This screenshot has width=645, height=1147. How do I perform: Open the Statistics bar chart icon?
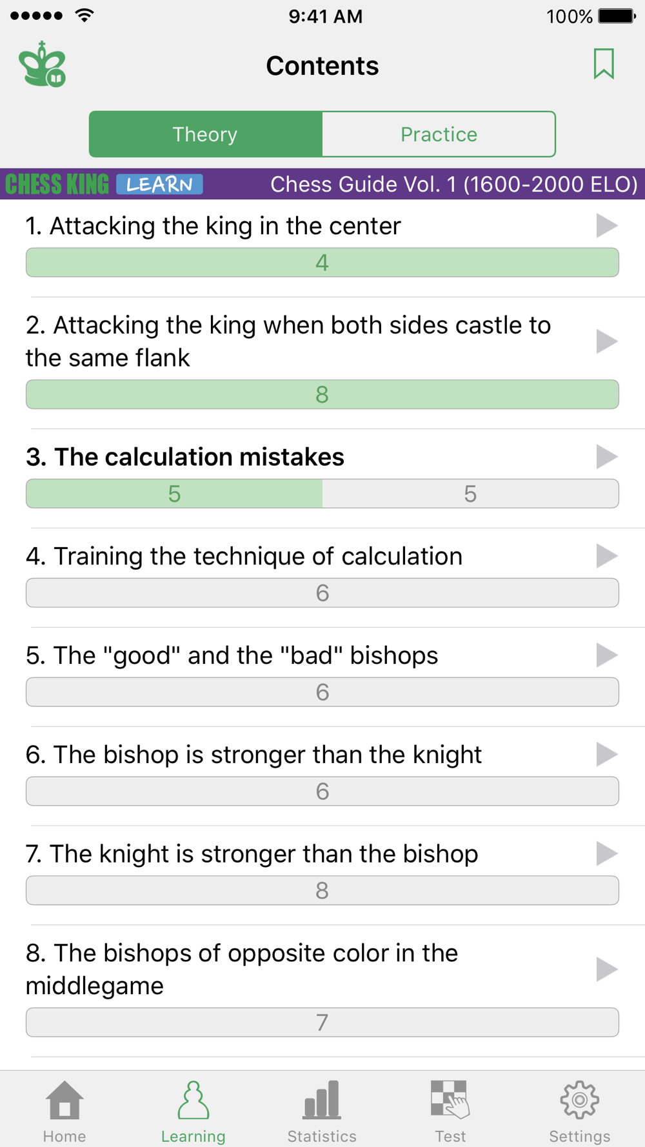coord(322,1100)
